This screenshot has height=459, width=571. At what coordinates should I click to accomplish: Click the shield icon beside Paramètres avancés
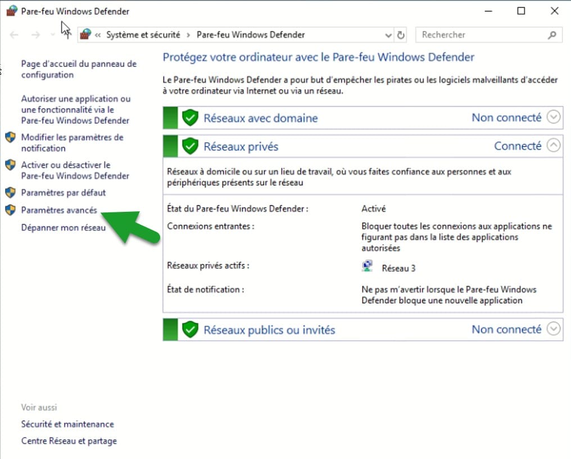tap(11, 210)
